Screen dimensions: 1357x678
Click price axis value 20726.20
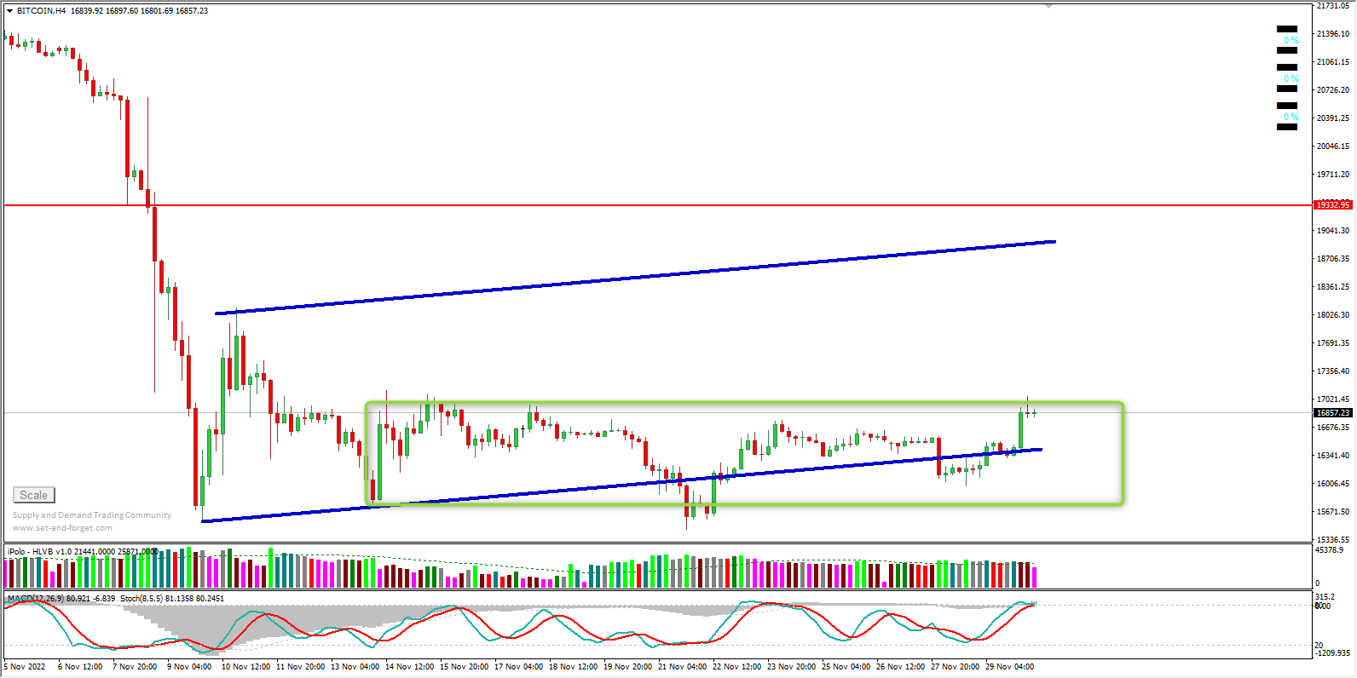1333,90
